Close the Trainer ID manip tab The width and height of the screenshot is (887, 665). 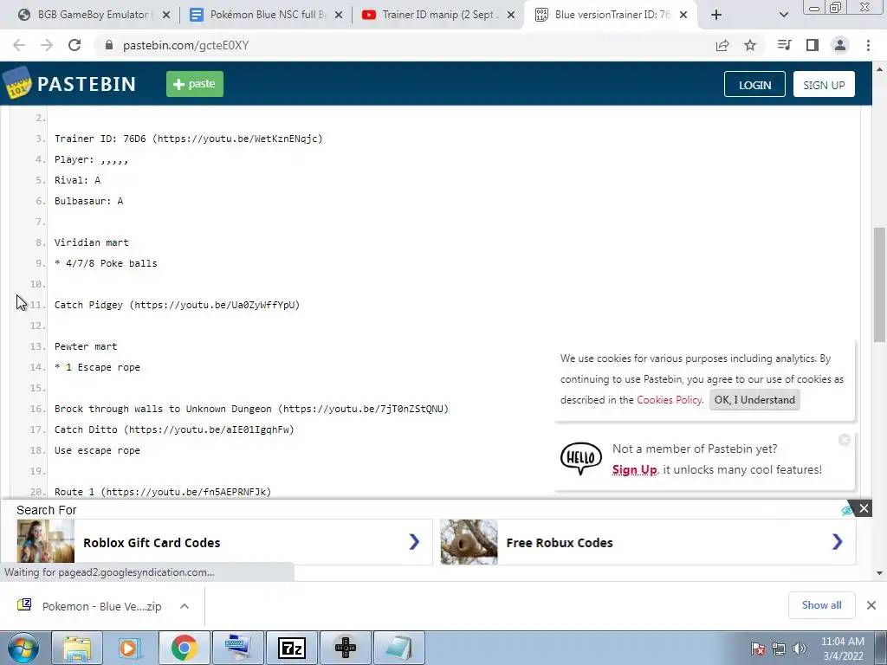(x=511, y=16)
